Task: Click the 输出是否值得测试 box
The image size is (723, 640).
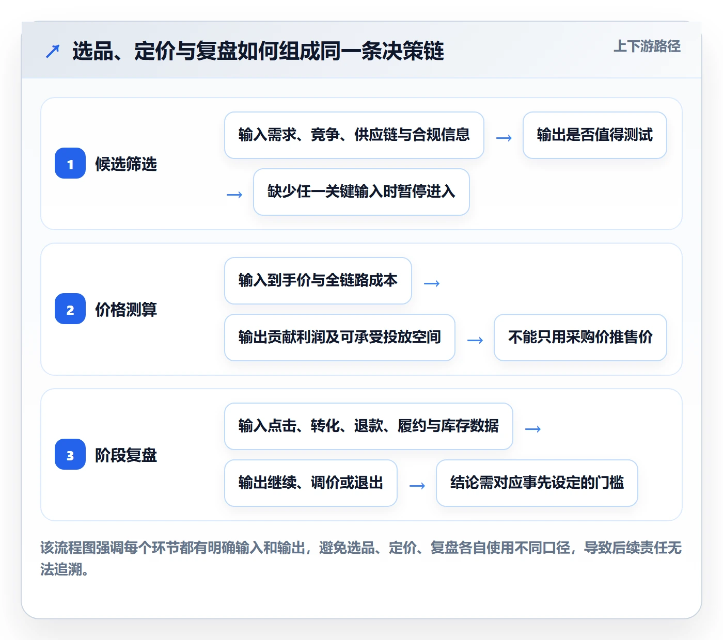Action: 595,135
